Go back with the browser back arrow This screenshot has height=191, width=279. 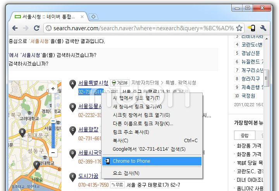[x=15, y=28]
